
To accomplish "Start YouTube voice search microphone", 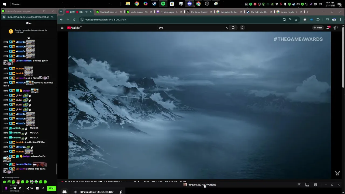I will [242, 28].
